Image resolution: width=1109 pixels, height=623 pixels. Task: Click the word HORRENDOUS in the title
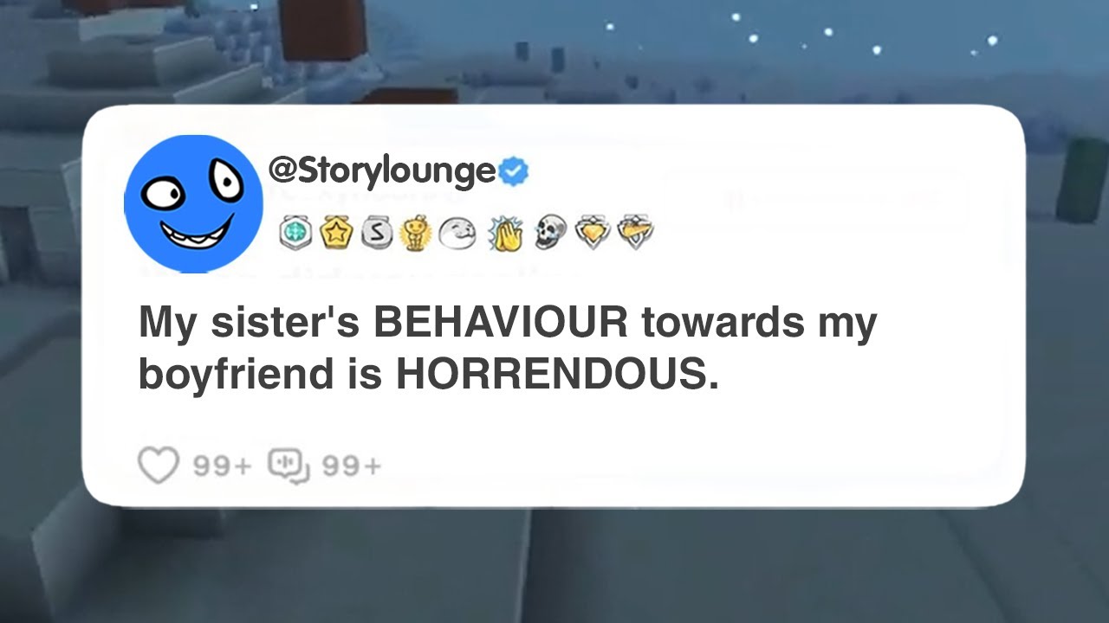coord(557,374)
